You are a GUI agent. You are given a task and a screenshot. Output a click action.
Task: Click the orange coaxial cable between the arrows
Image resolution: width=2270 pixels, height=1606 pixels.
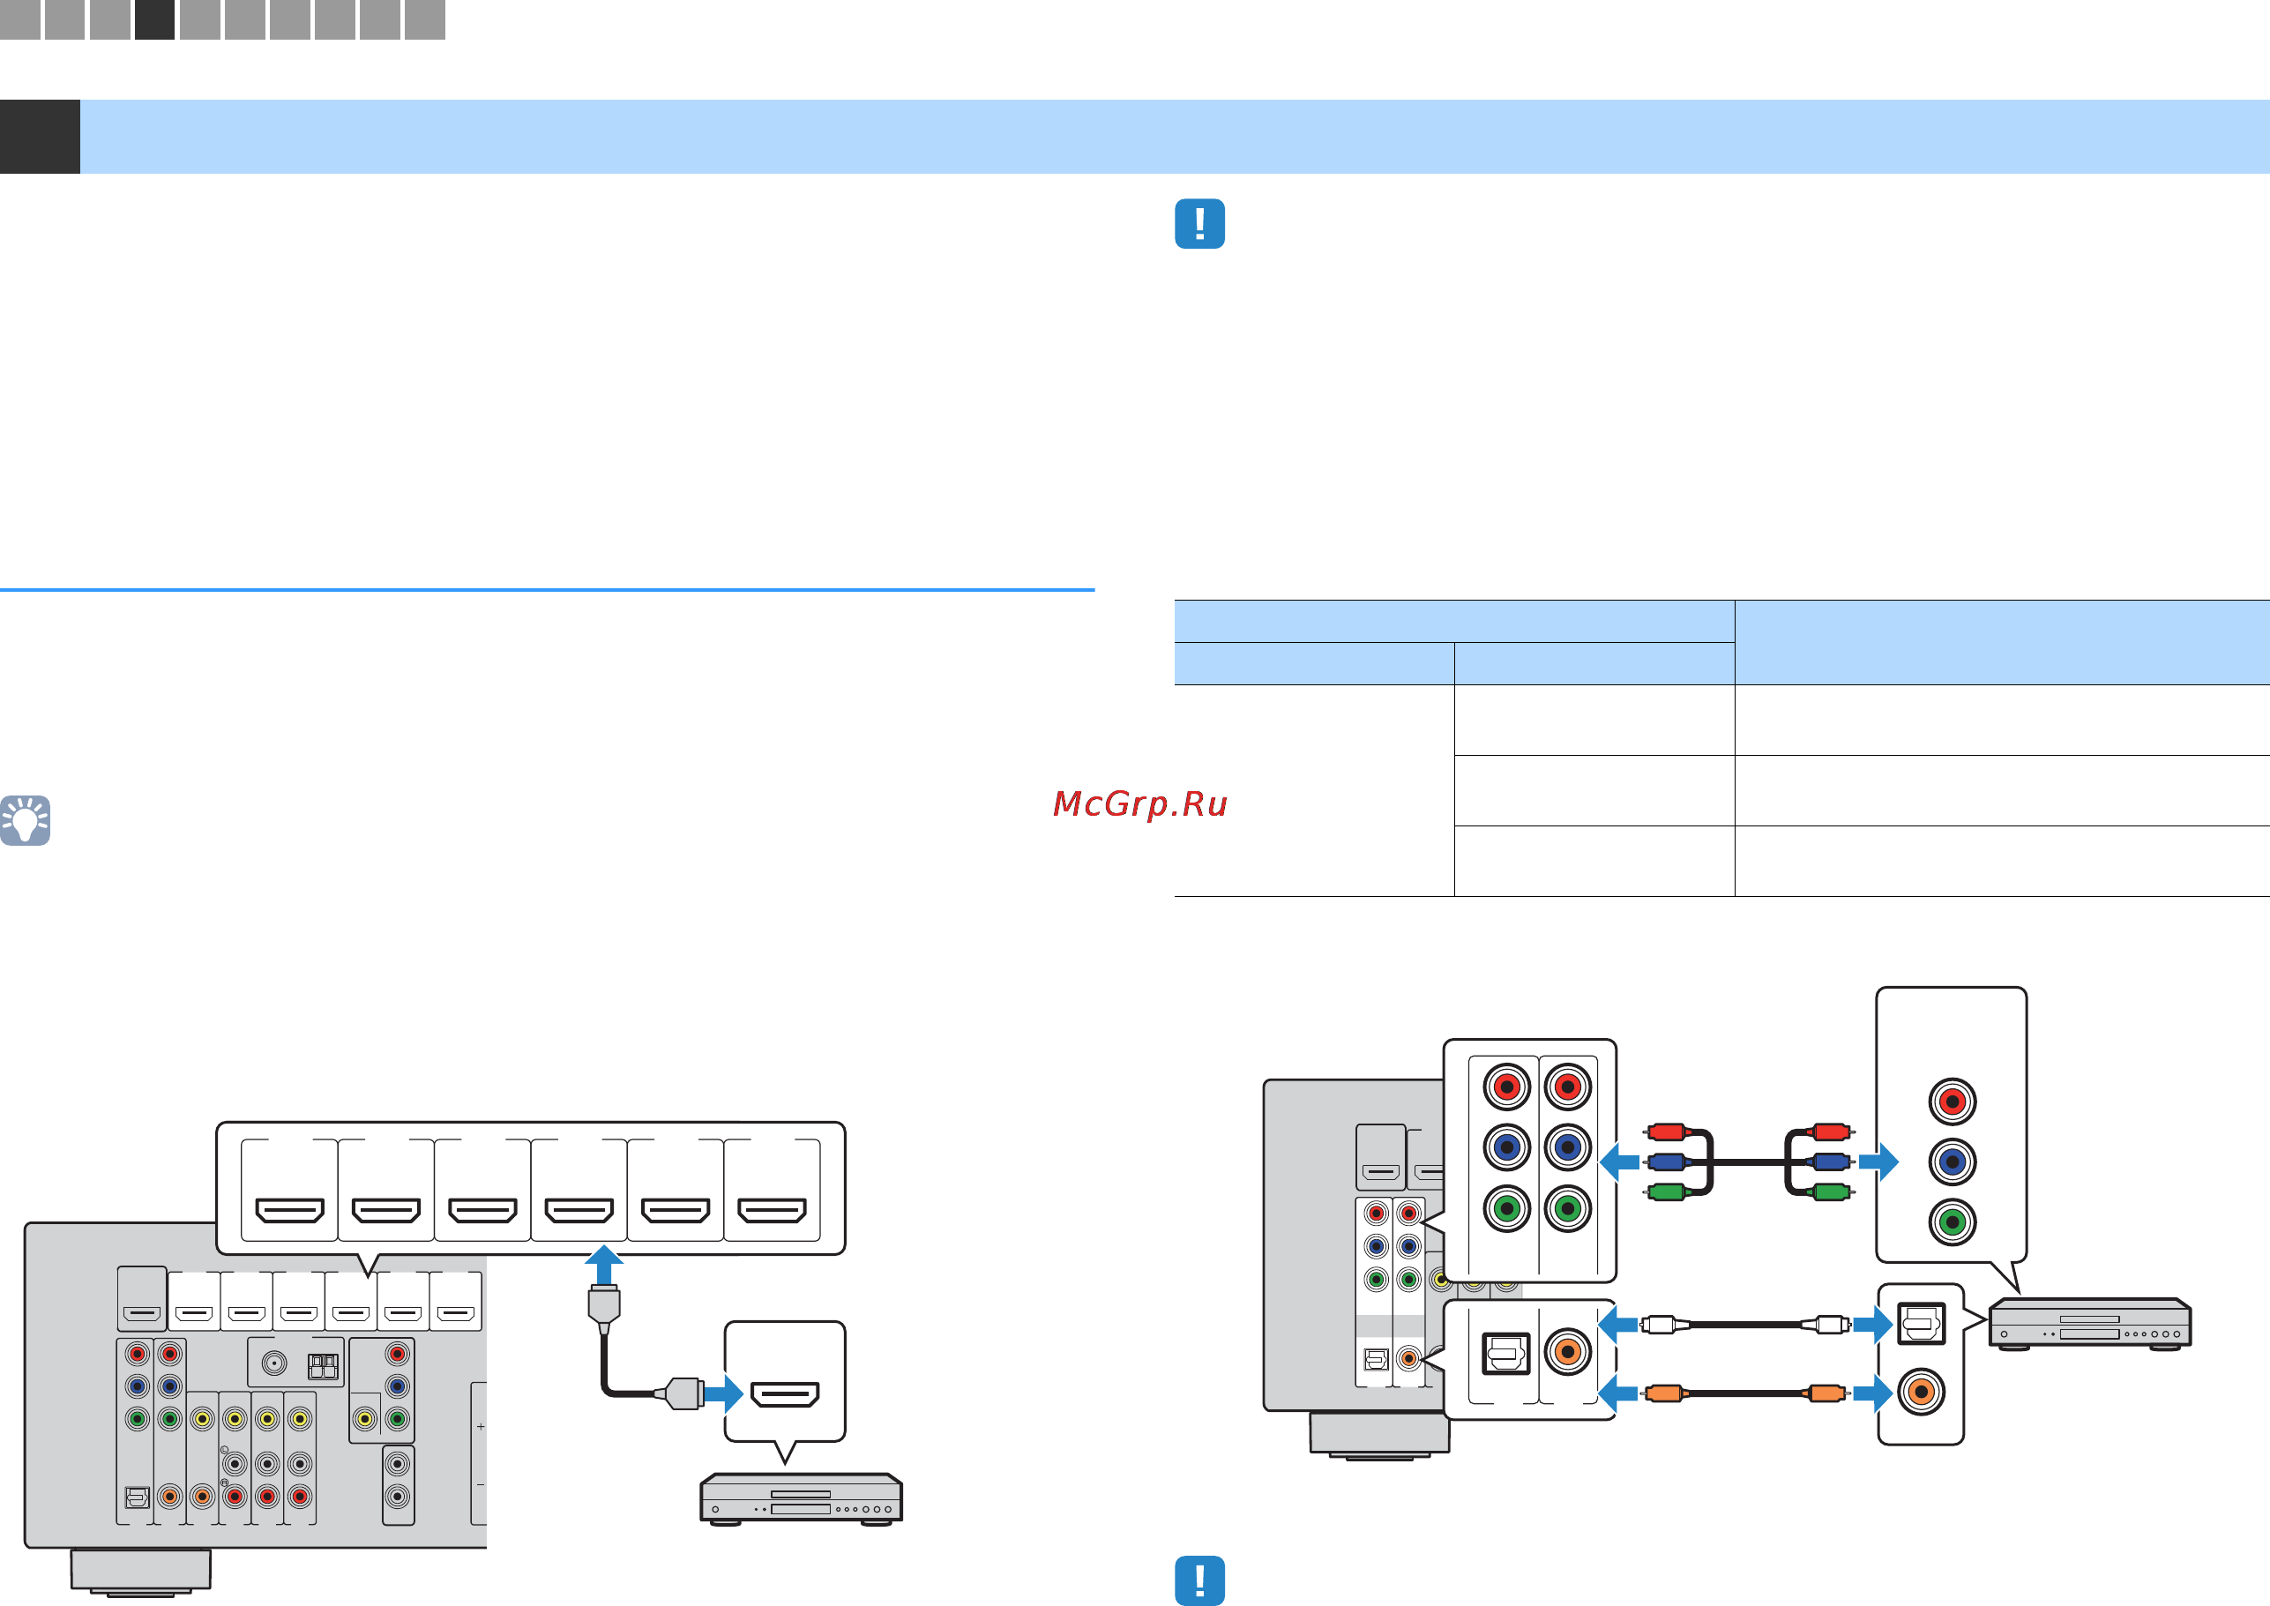click(x=1746, y=1393)
